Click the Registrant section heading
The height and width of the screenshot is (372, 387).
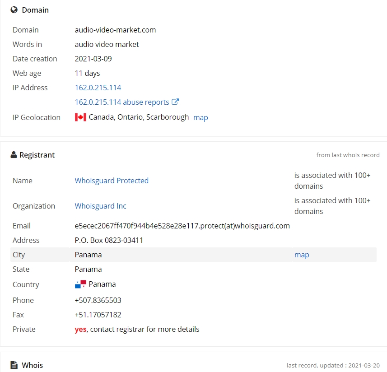[x=37, y=155]
